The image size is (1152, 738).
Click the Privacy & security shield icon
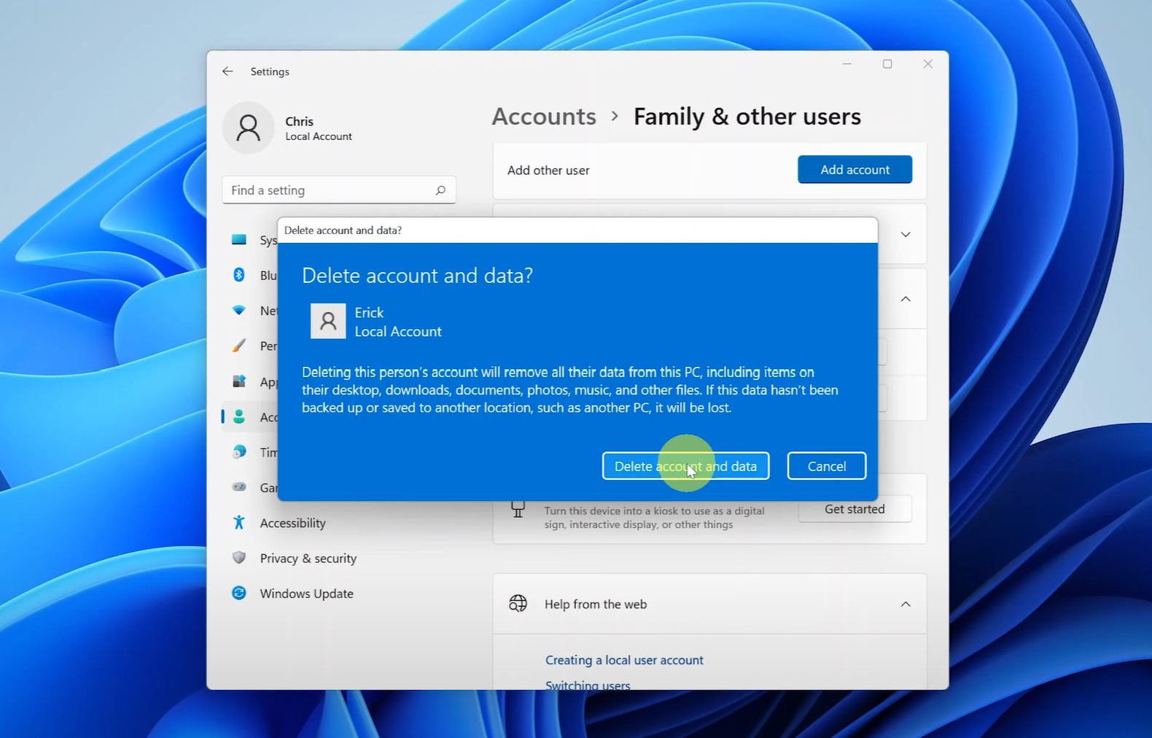(x=239, y=558)
